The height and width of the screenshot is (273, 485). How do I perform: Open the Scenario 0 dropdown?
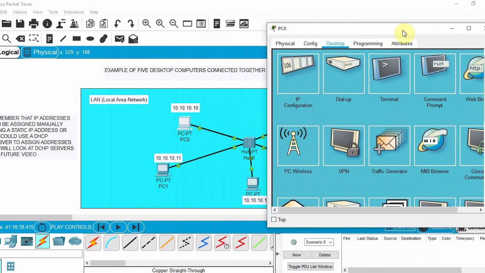coord(319,242)
